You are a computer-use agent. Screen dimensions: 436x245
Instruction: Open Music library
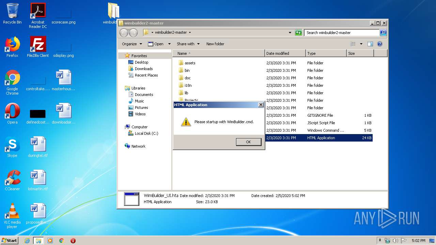coord(136,101)
